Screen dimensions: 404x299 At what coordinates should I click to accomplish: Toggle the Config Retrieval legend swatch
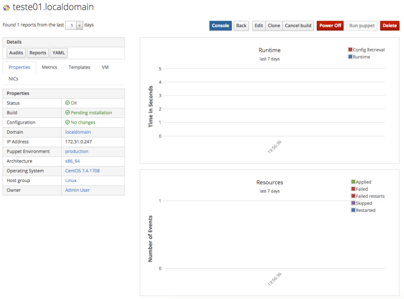point(350,50)
